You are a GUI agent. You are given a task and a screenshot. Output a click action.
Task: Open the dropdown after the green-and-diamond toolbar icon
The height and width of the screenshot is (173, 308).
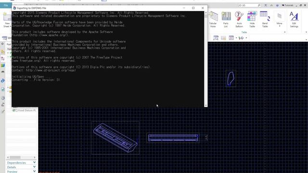coord(246,38)
